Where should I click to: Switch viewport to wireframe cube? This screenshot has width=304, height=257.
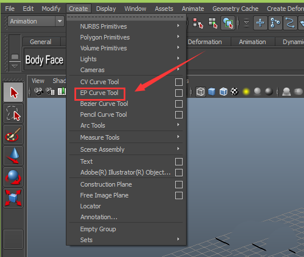coord(200,92)
